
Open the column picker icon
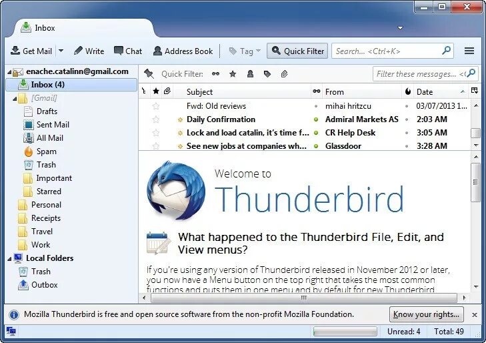[x=474, y=91]
